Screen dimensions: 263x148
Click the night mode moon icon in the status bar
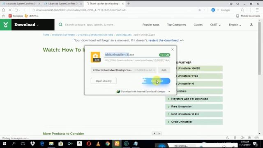228,138
